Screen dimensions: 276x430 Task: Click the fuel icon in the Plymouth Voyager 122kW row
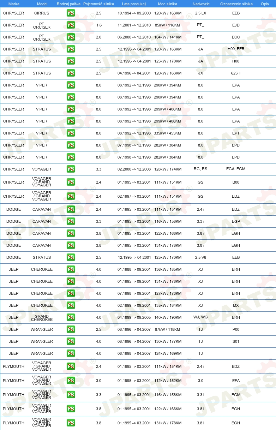point(71,409)
